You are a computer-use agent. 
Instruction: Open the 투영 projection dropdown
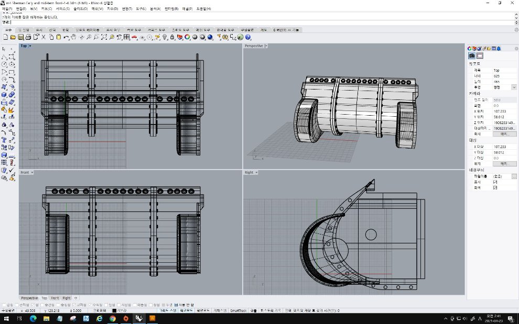click(x=514, y=87)
